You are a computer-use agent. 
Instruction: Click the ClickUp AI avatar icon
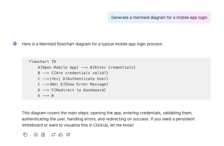click(x=15, y=44)
